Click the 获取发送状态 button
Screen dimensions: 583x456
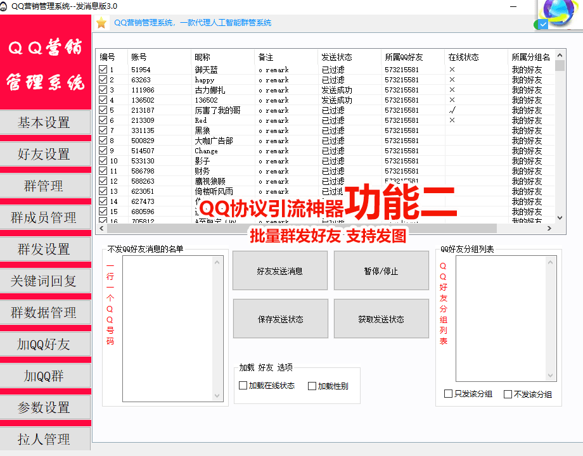381,319
